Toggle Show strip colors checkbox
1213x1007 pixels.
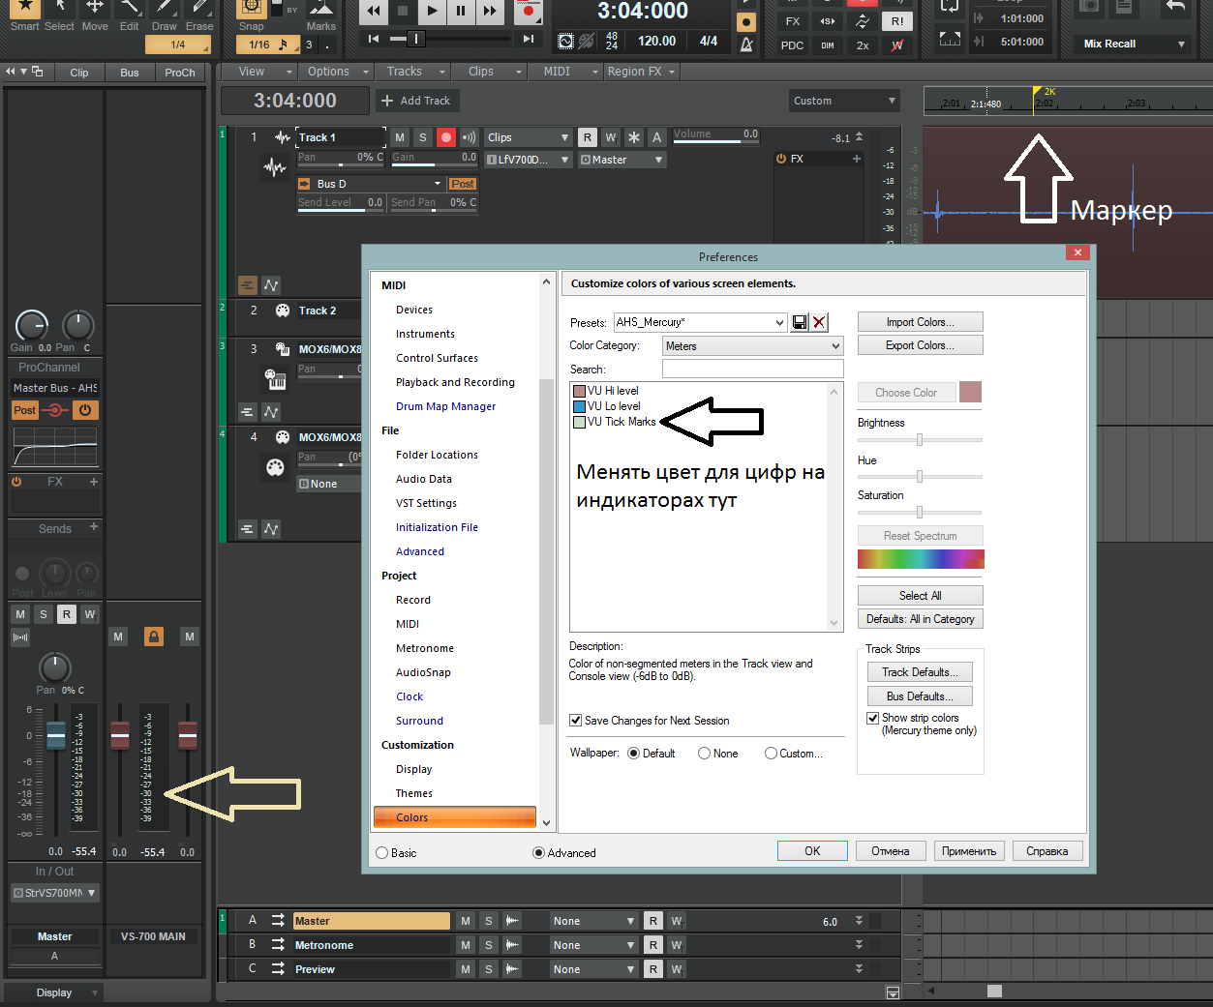872,718
